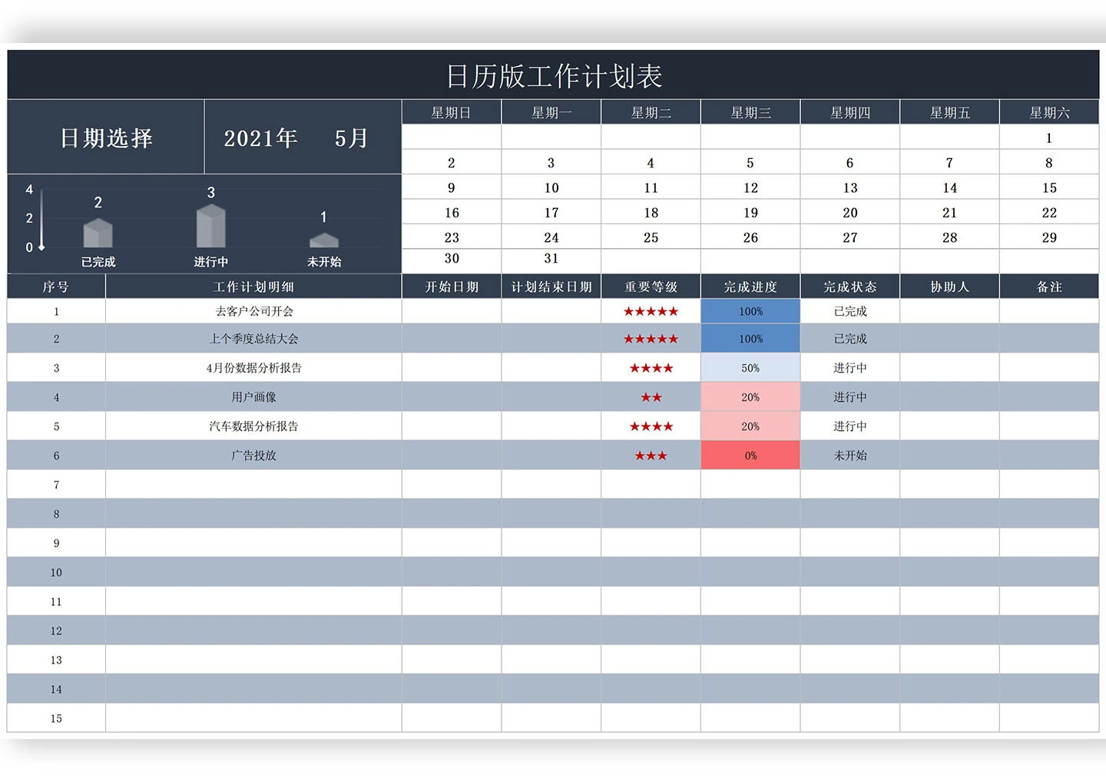This screenshot has height=782, width=1106.
Task: Select the 上个季度总结大会 task cell
Action: [x=253, y=339]
